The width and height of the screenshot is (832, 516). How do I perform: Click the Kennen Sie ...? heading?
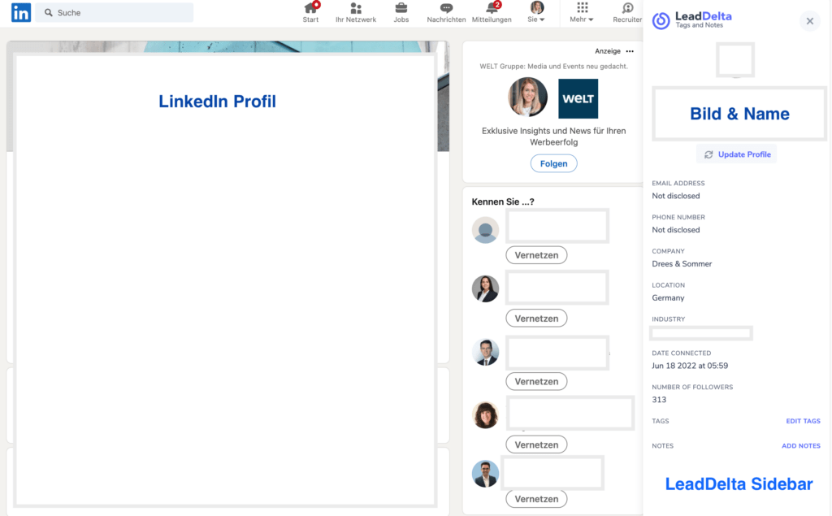click(x=503, y=202)
